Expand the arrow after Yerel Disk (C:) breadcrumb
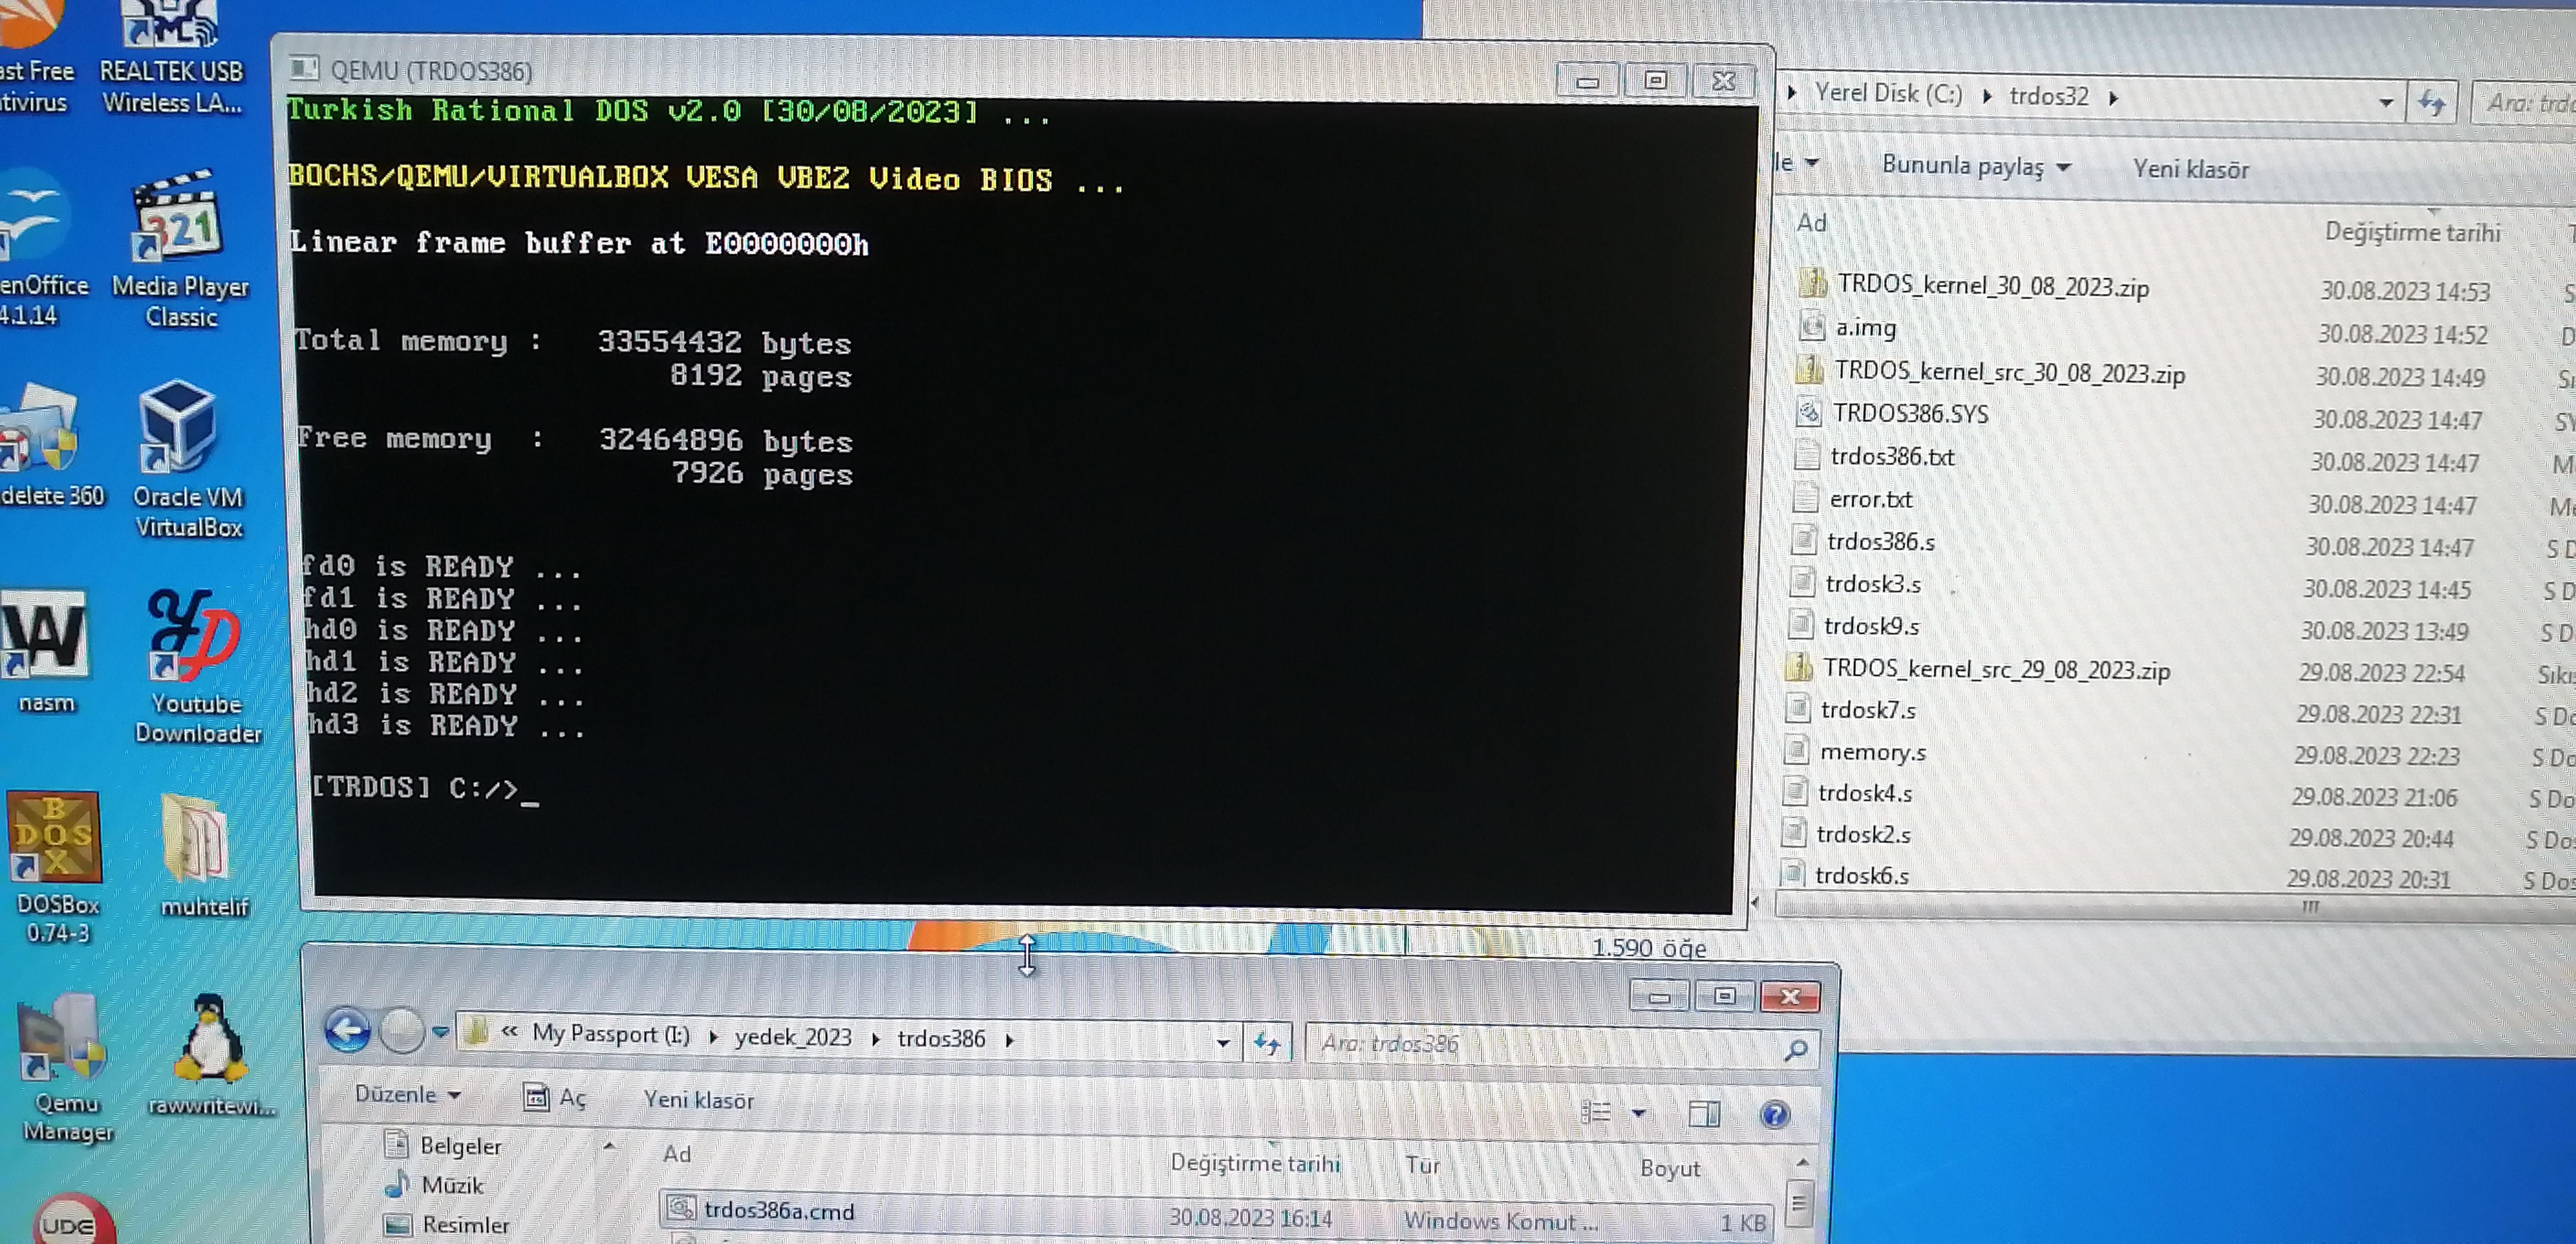2576x1244 pixels. tap(1987, 96)
